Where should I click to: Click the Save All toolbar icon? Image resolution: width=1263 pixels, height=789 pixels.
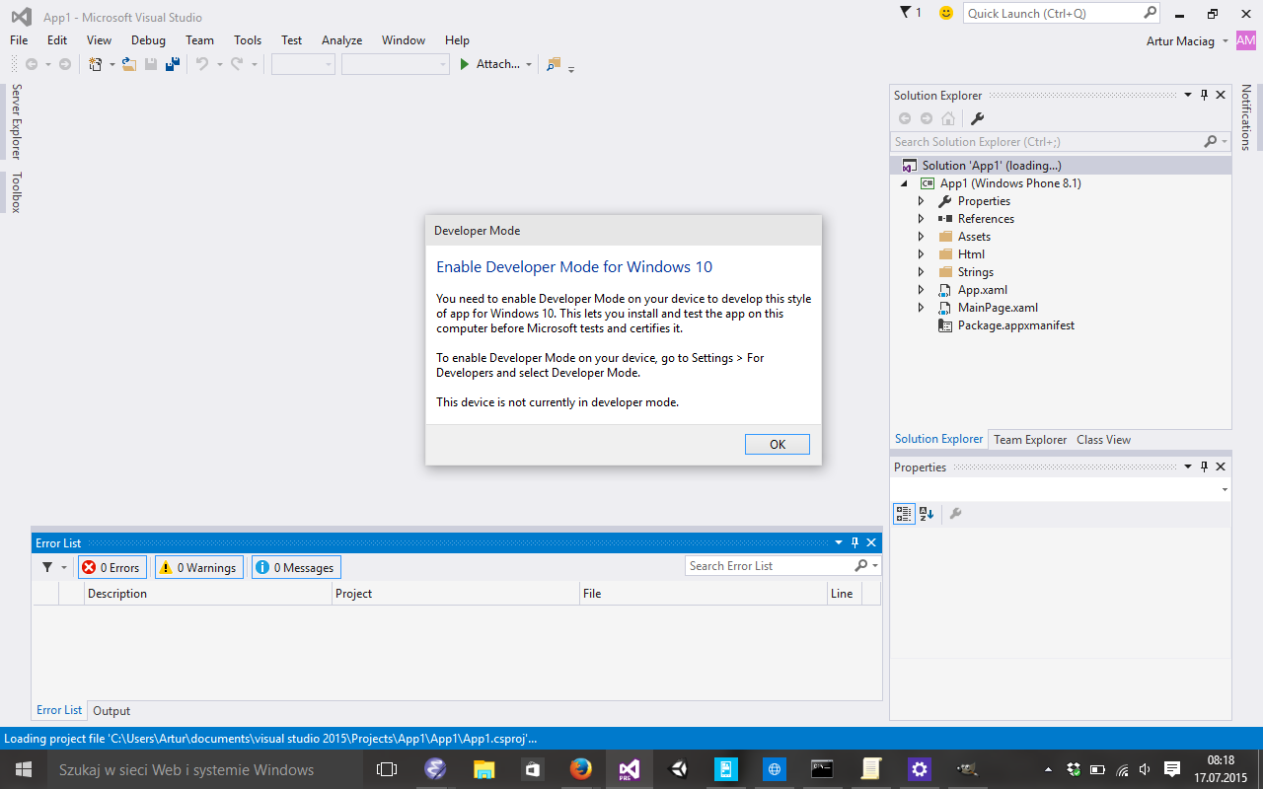(173, 63)
